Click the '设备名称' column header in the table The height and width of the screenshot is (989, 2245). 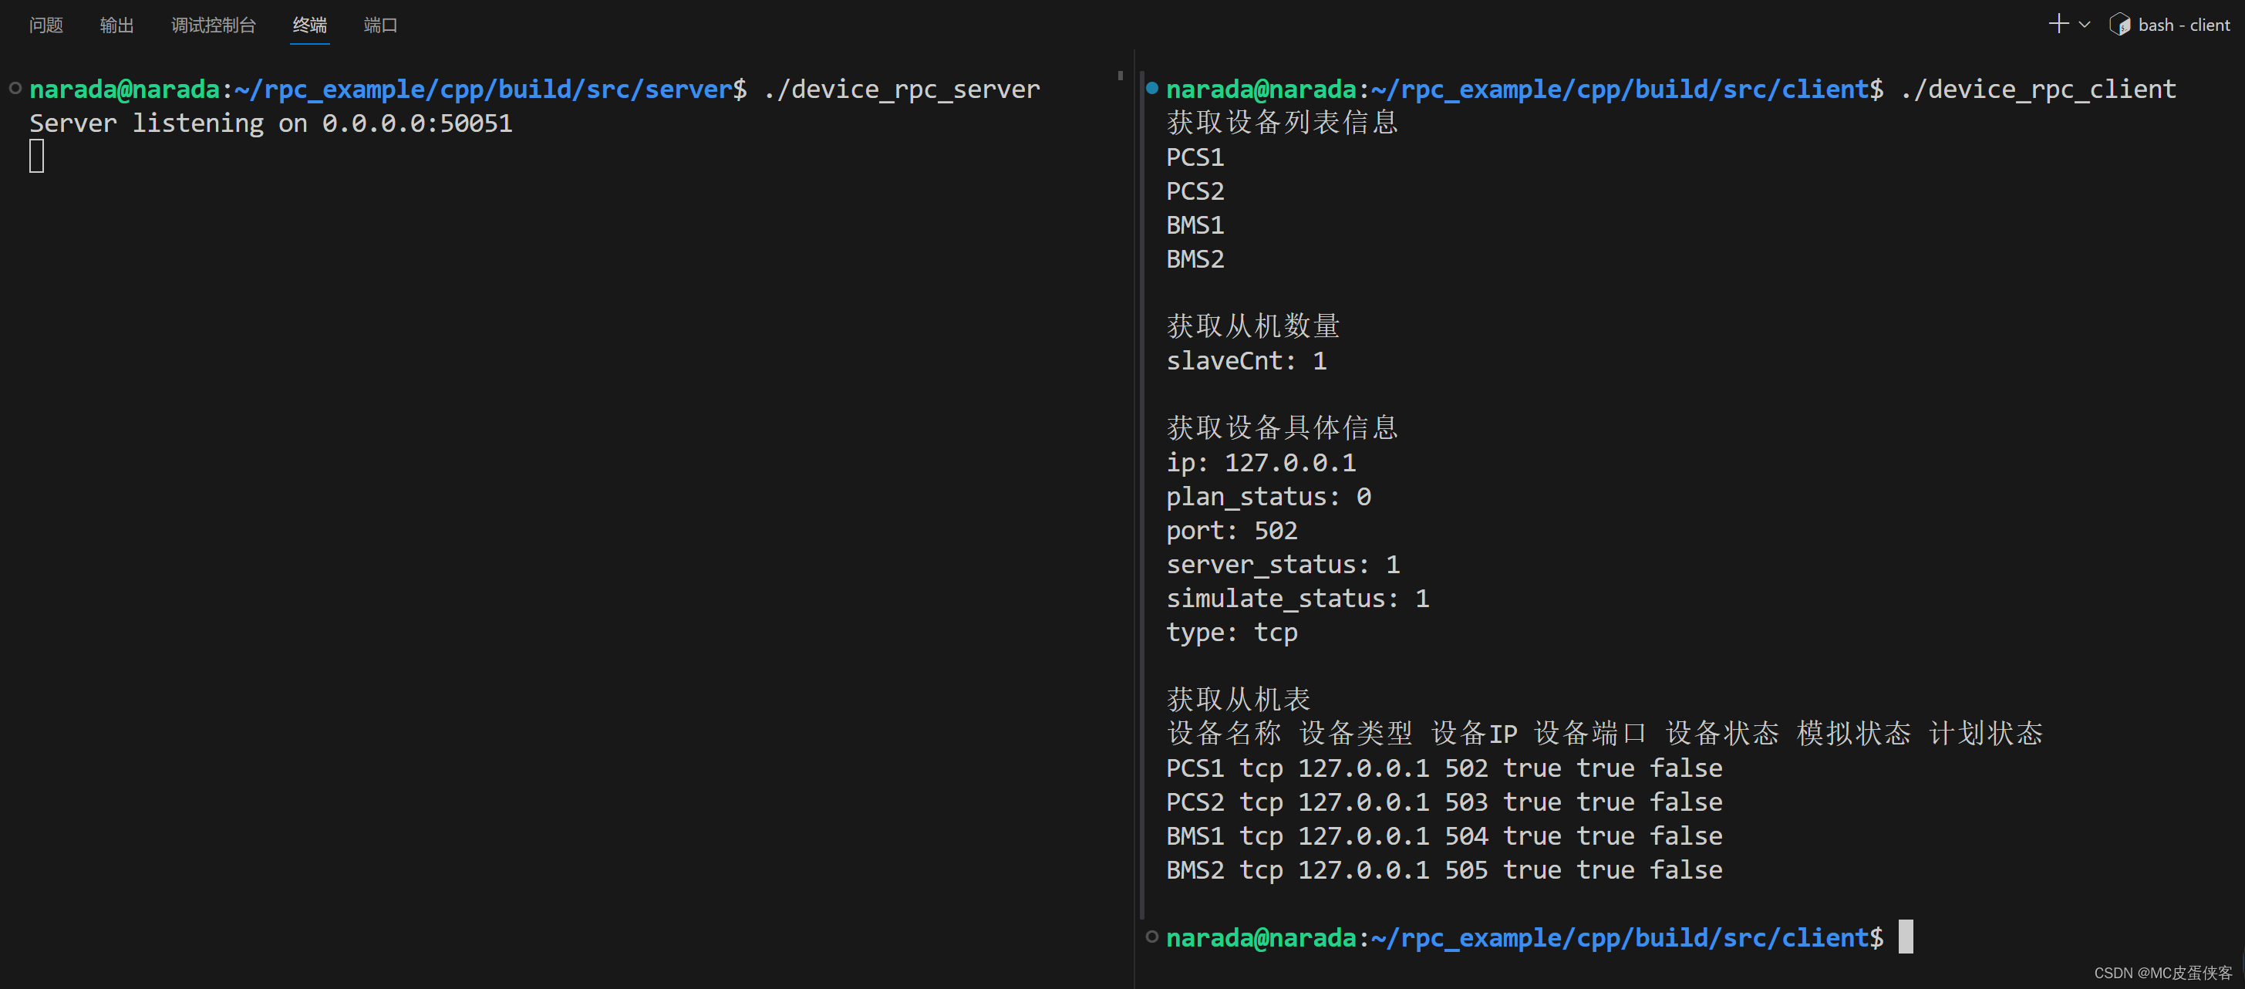(x=1224, y=734)
